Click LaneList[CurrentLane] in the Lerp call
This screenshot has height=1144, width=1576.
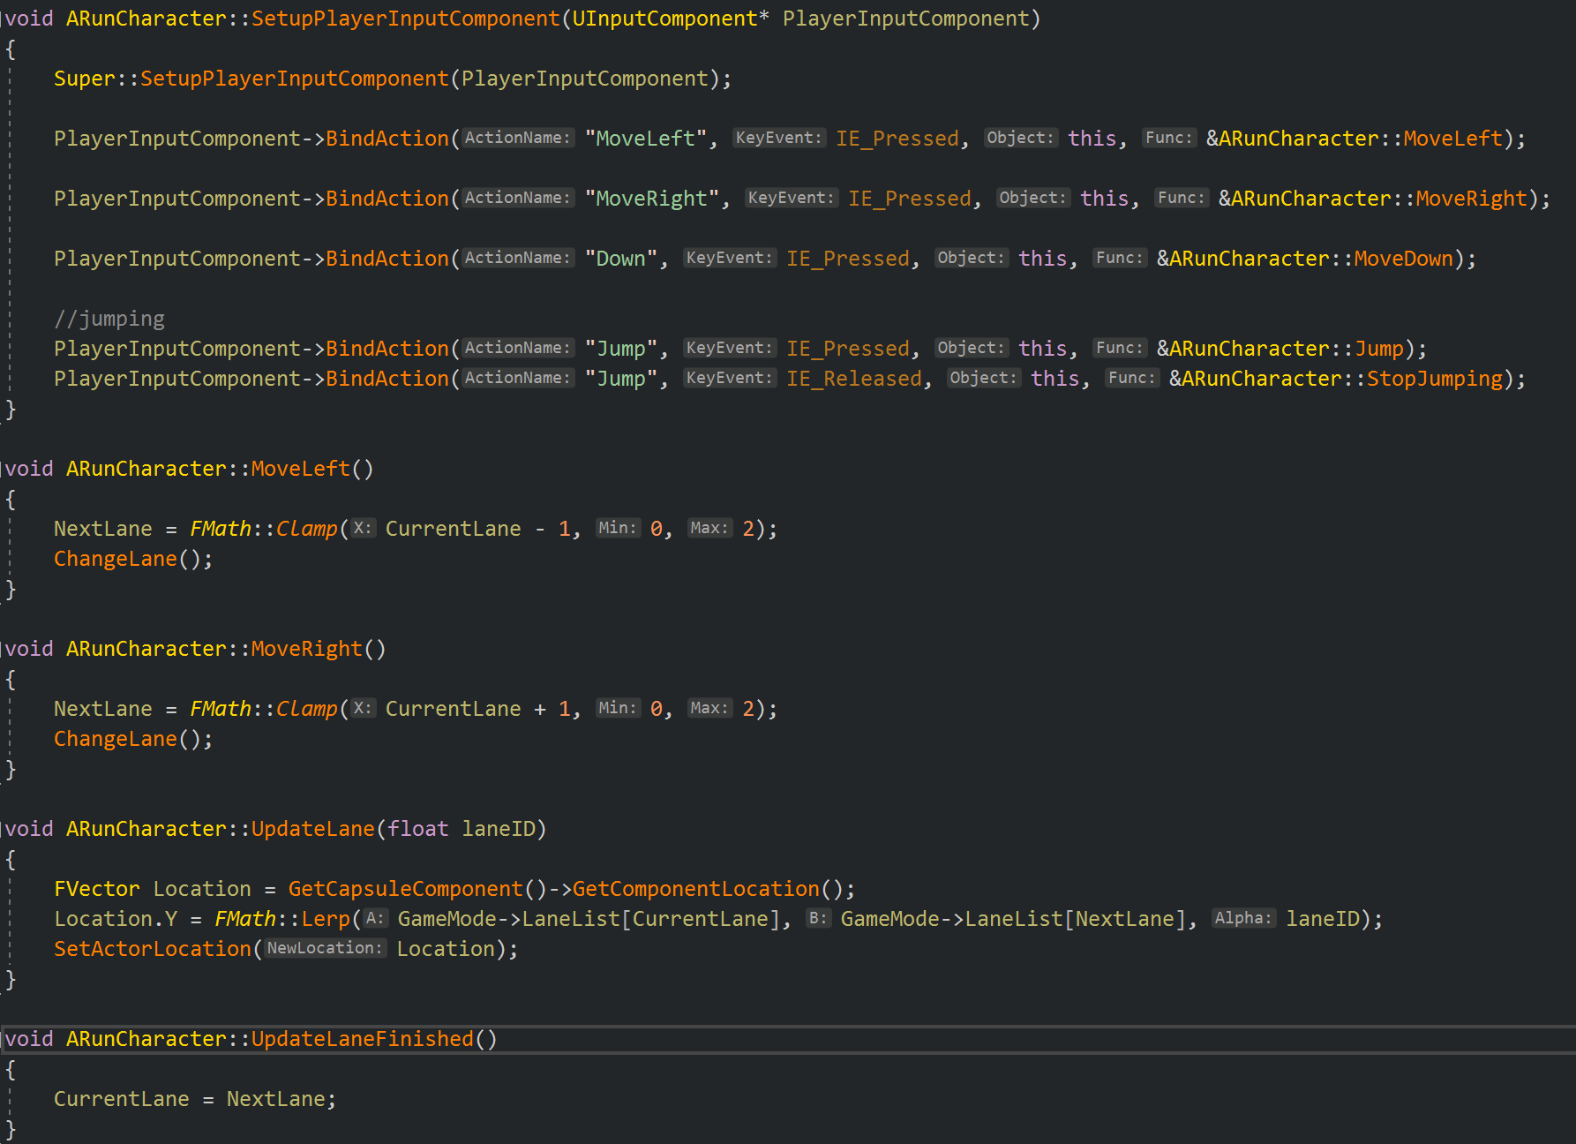tap(651, 919)
